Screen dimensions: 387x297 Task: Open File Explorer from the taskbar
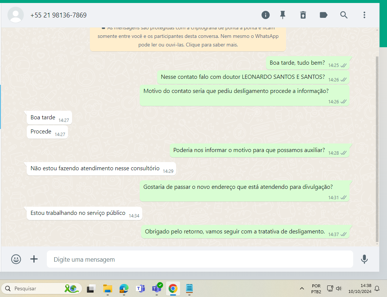(x=108, y=288)
